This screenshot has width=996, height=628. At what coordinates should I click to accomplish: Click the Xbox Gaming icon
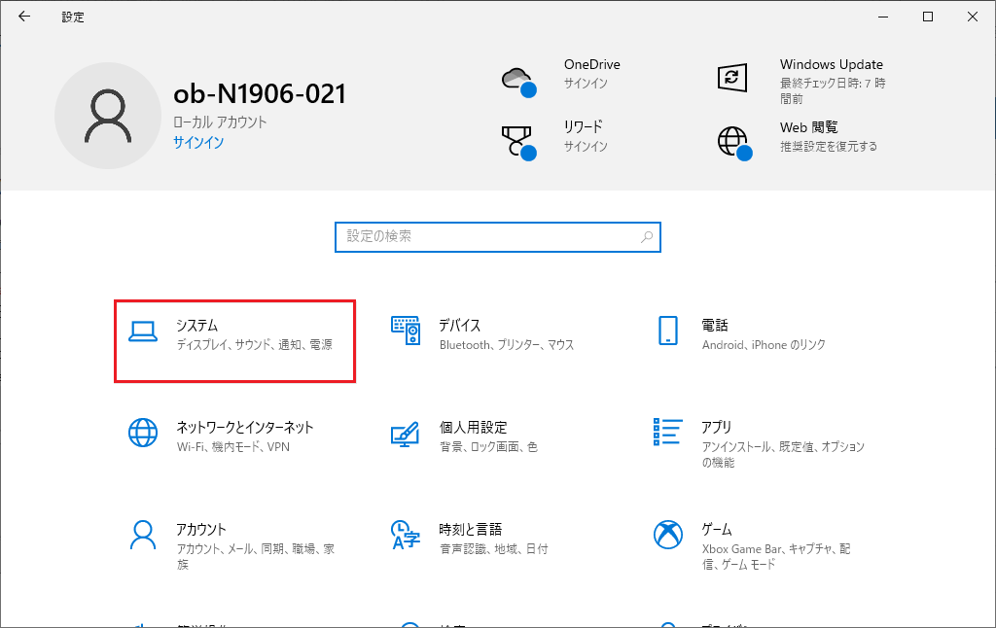(x=667, y=534)
